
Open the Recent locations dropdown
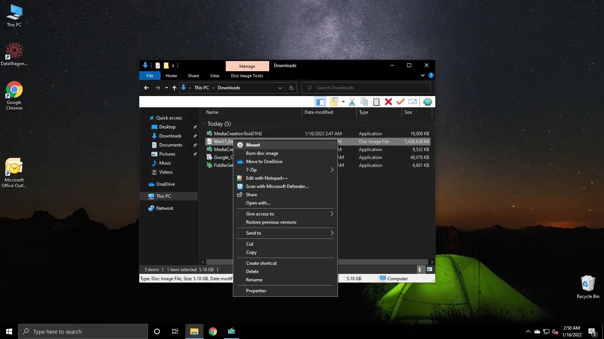click(x=166, y=88)
